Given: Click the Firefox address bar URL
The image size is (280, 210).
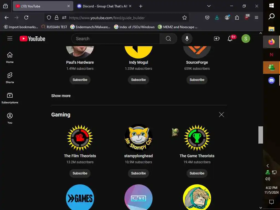Looking at the screenshot, I should click(x=107, y=18).
